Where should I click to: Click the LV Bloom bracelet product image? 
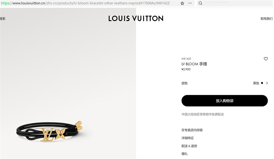coord(50,131)
